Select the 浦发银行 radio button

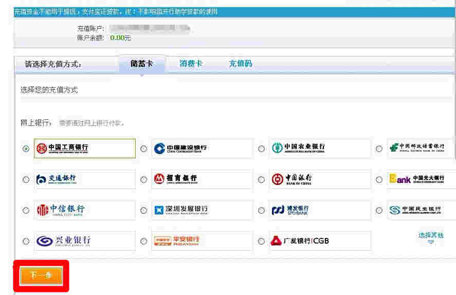pyautogui.click(x=261, y=211)
